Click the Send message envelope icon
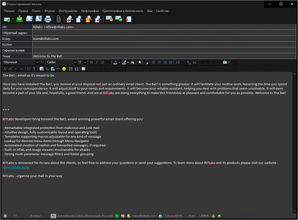The height and width of the screenshot is (220, 298). pyautogui.click(x=7, y=19)
